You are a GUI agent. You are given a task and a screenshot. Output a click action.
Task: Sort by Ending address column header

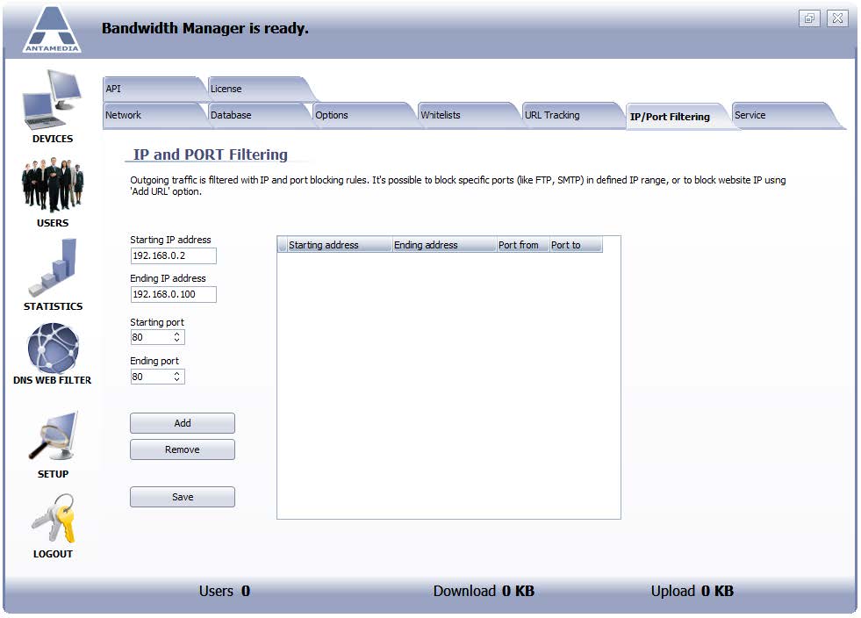pyautogui.click(x=444, y=245)
